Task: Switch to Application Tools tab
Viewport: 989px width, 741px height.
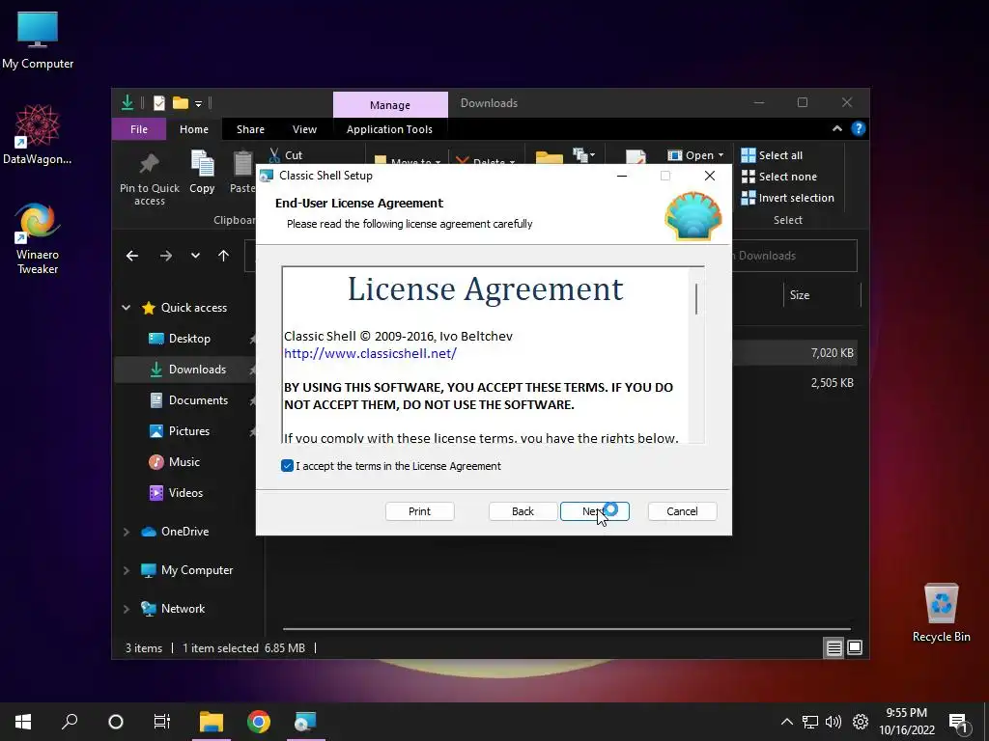Action: coord(389,129)
